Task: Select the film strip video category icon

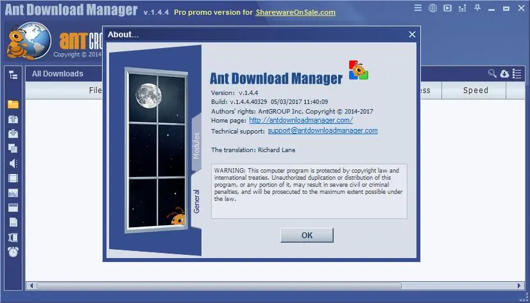Action: pos(13,178)
